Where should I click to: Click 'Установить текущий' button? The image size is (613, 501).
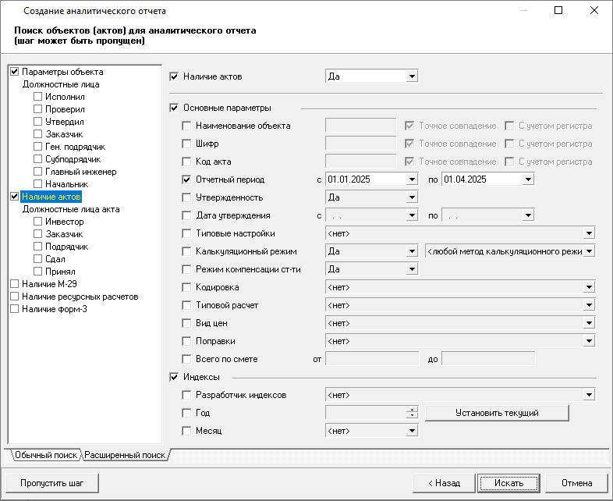tap(497, 413)
